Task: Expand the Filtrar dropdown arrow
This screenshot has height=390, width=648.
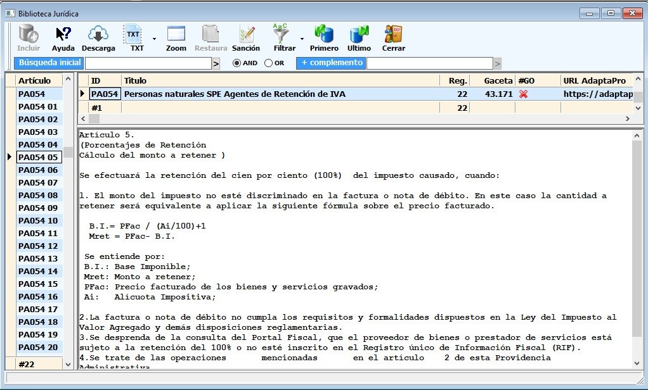Action: pos(302,39)
